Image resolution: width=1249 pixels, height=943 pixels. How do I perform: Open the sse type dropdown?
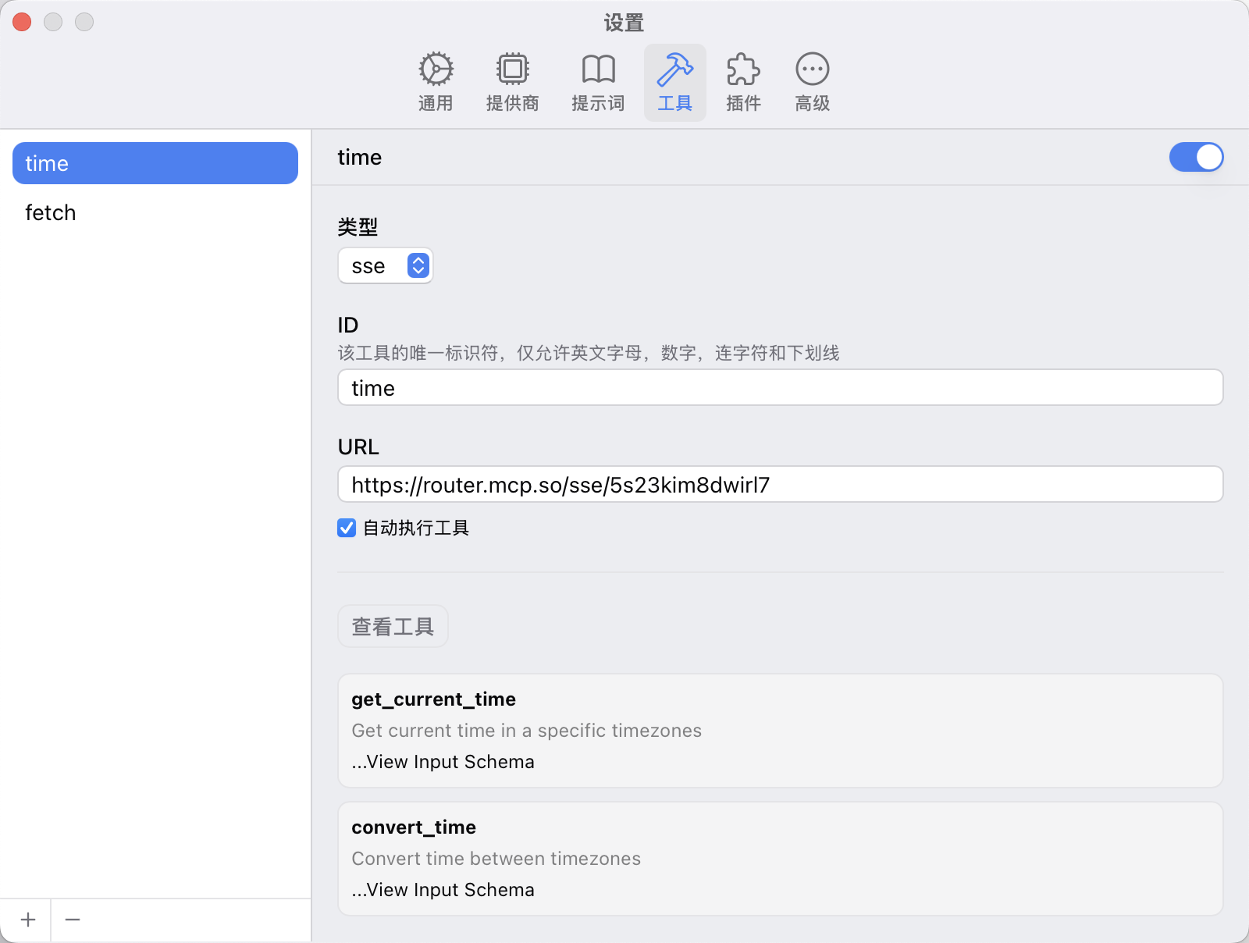click(x=386, y=266)
